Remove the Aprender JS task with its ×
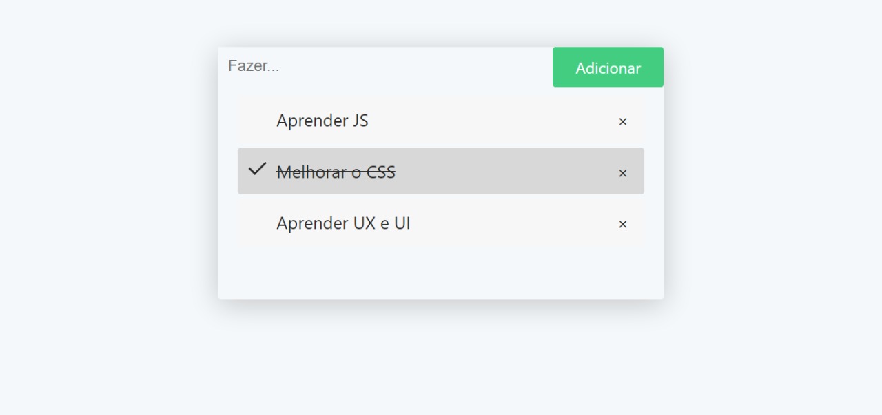This screenshot has height=415, width=882. (623, 122)
